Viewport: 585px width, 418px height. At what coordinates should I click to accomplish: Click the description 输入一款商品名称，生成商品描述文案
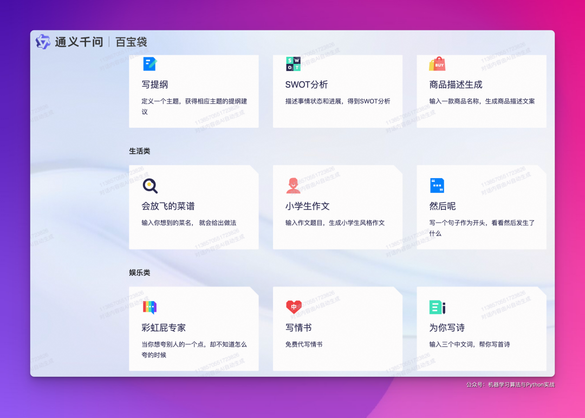(482, 101)
